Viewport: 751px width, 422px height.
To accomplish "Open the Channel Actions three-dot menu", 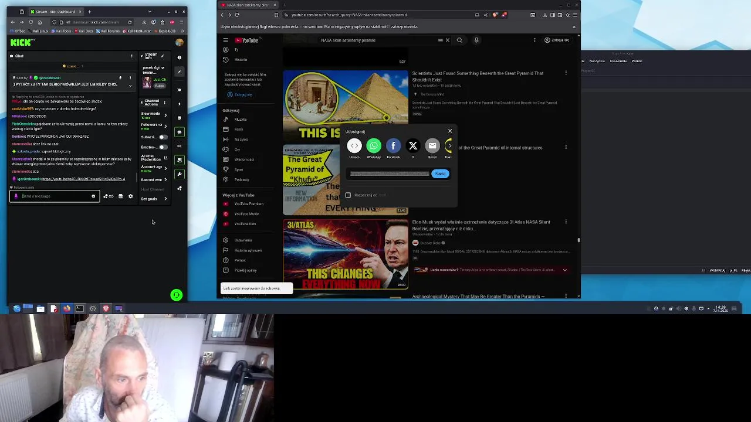I will [x=165, y=103].
